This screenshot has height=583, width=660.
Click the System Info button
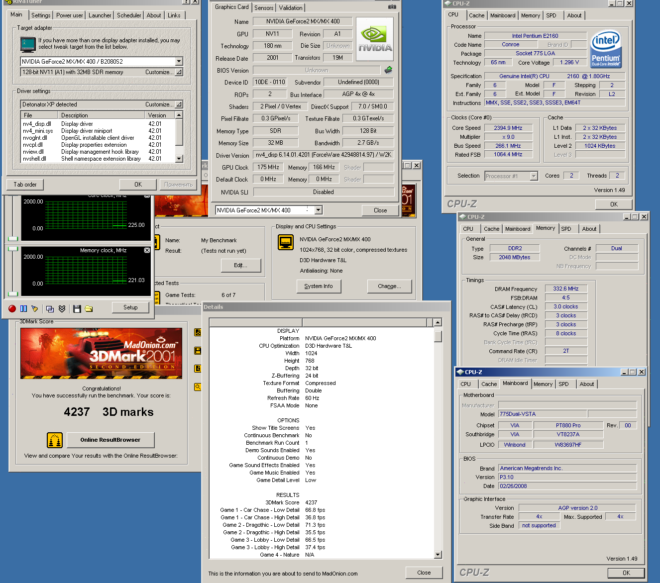coord(319,286)
